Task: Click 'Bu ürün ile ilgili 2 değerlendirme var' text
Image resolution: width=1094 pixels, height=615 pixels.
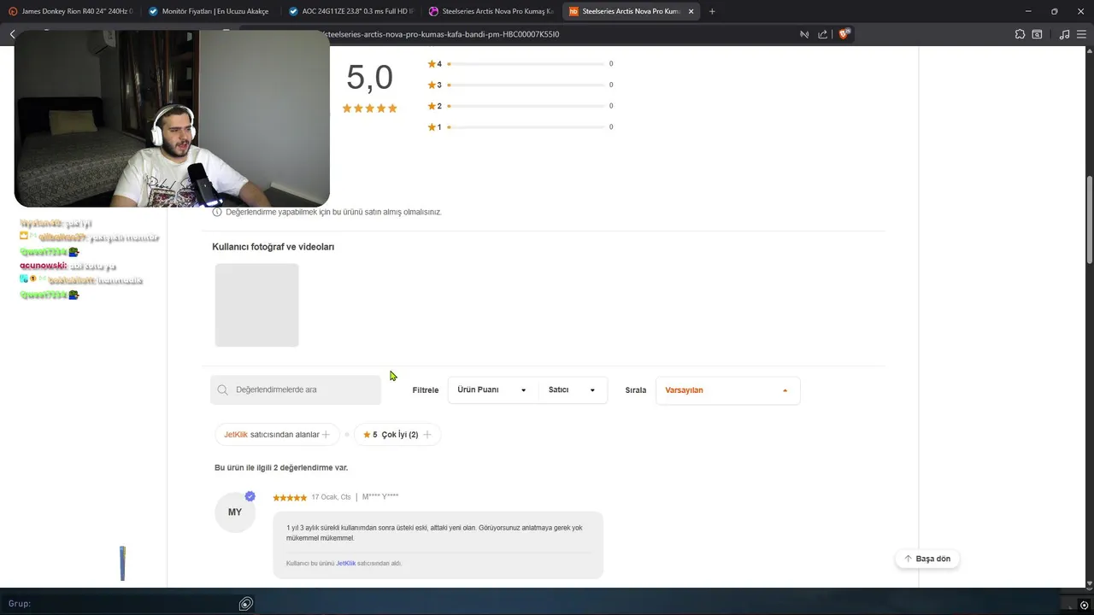Action: pyautogui.click(x=281, y=468)
